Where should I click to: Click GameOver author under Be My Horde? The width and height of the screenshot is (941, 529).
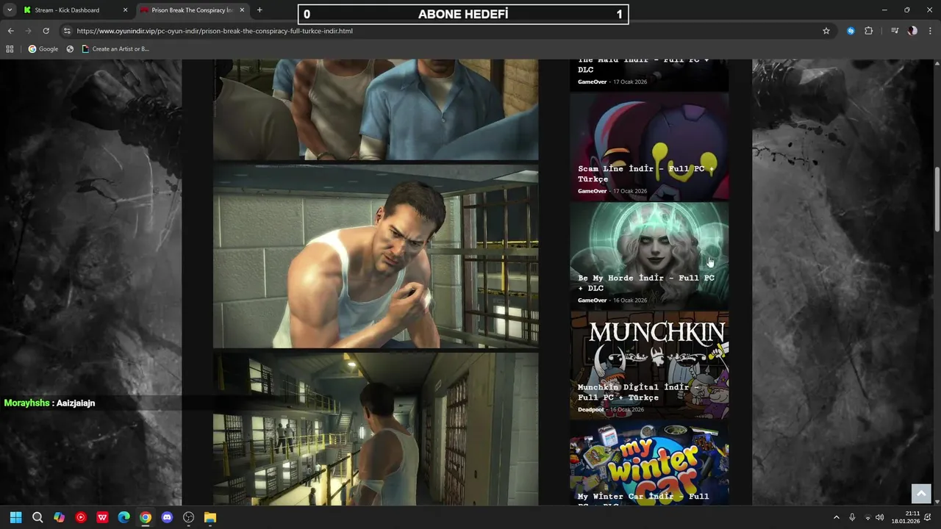click(x=592, y=301)
